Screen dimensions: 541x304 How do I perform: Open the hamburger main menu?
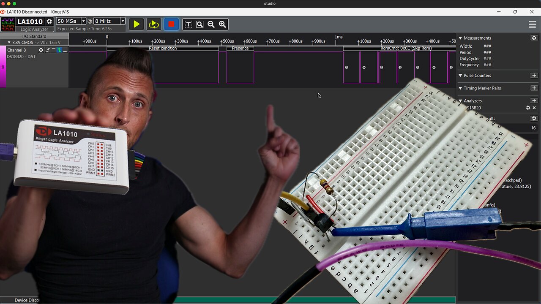click(x=533, y=24)
